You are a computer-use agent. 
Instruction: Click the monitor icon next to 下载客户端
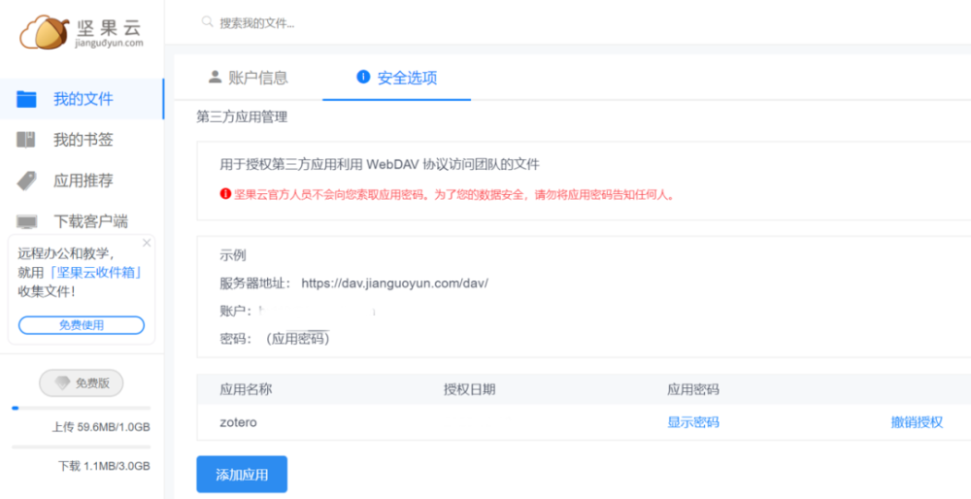(x=26, y=221)
